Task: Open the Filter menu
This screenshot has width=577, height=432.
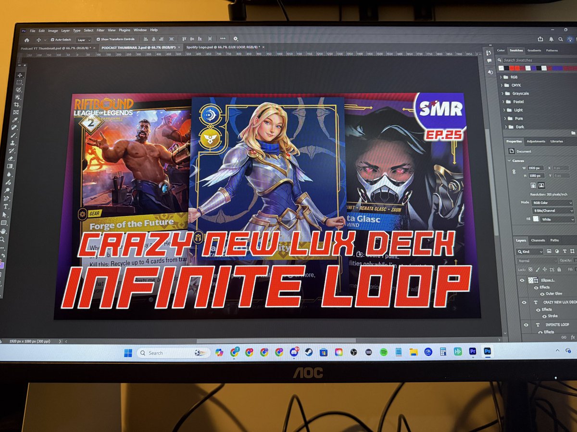Action: coord(100,30)
